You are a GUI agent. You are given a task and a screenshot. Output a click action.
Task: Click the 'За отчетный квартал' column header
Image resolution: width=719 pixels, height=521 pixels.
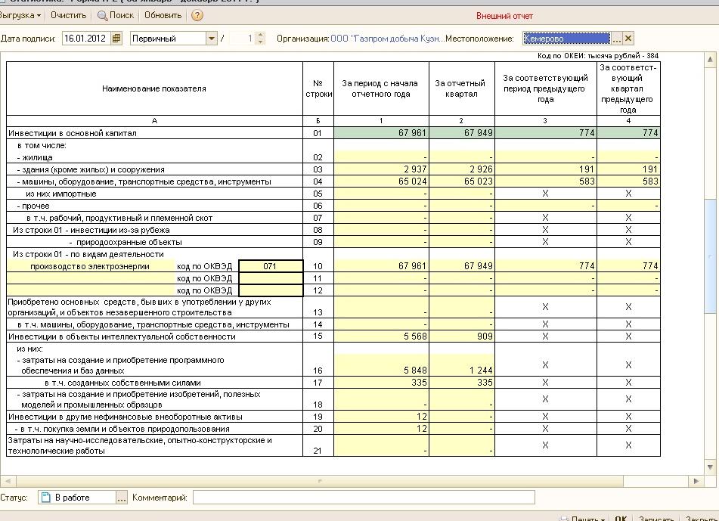pyautogui.click(x=462, y=88)
